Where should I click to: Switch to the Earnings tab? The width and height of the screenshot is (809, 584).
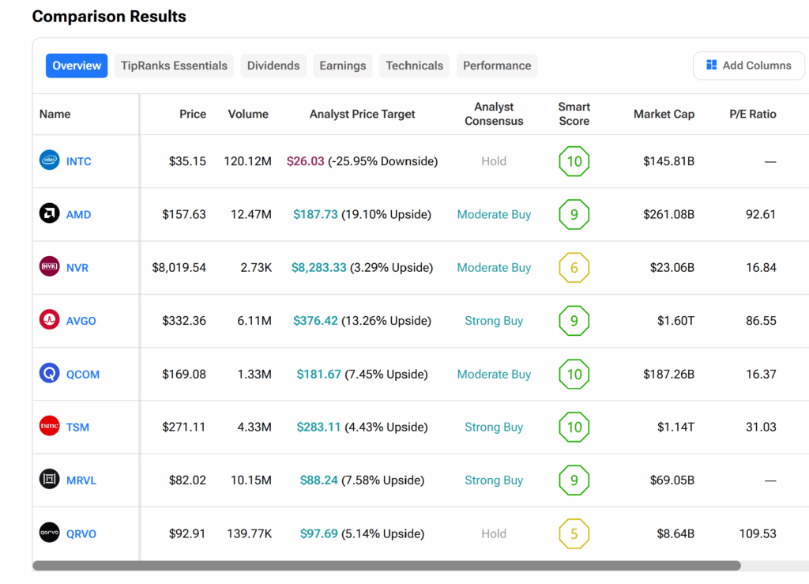(x=343, y=66)
